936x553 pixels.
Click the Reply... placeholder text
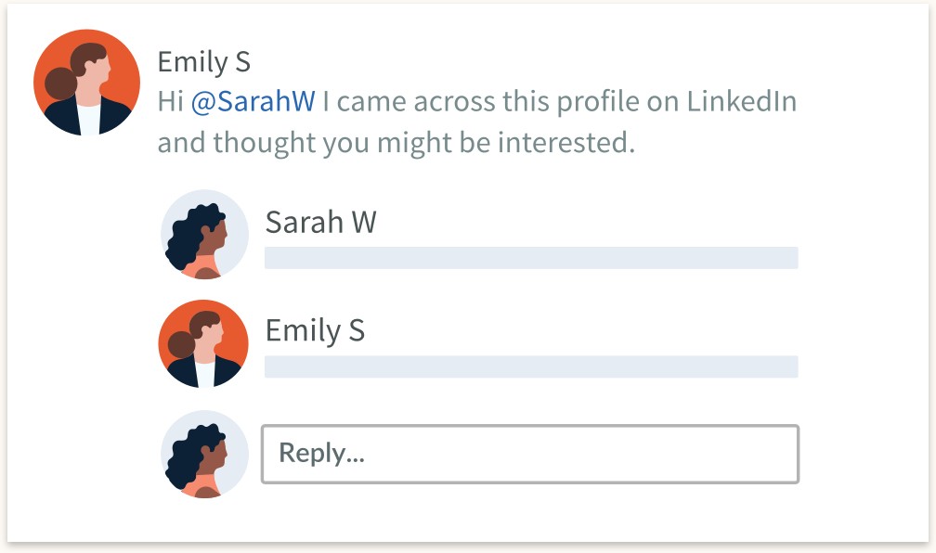pos(321,454)
